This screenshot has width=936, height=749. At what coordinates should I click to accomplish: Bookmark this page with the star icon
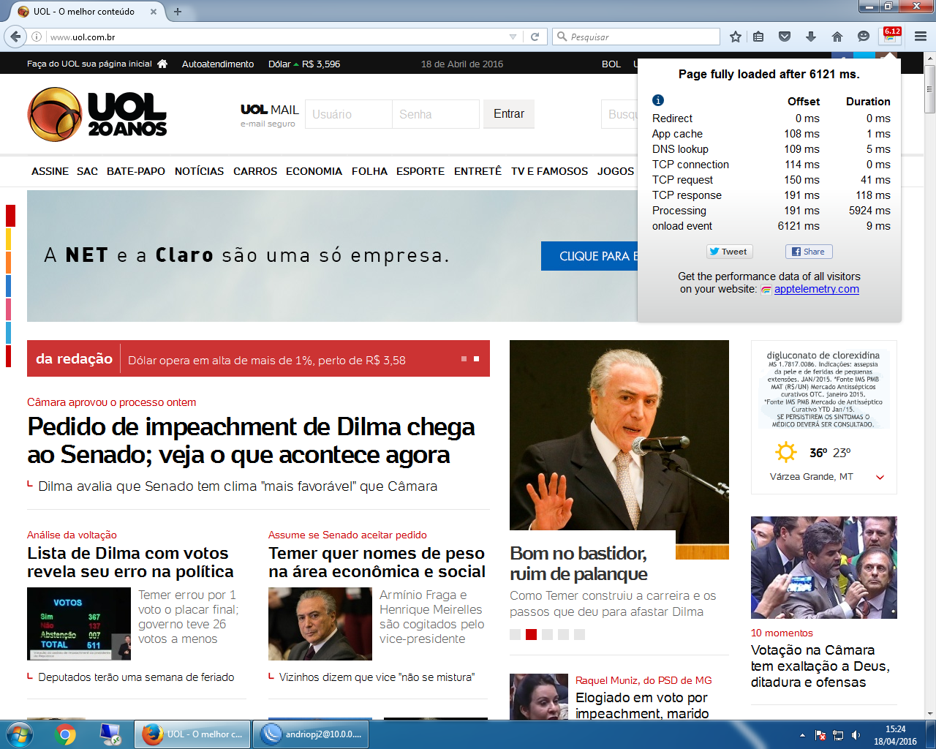[x=736, y=37]
